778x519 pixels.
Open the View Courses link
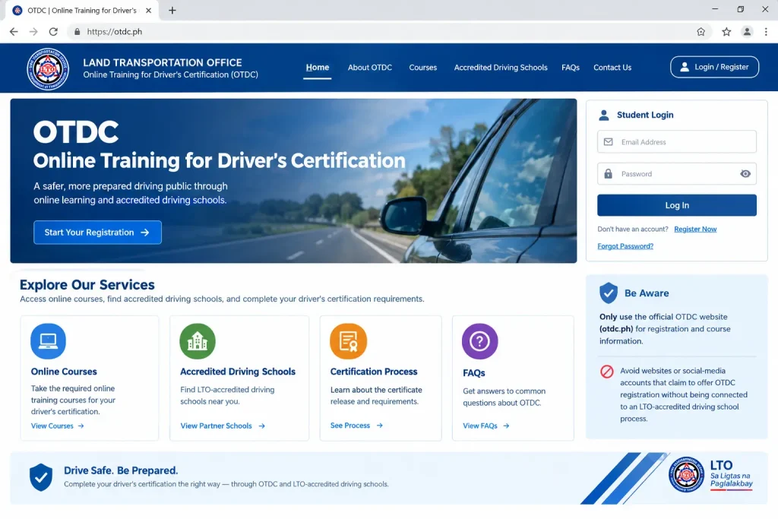click(58, 426)
